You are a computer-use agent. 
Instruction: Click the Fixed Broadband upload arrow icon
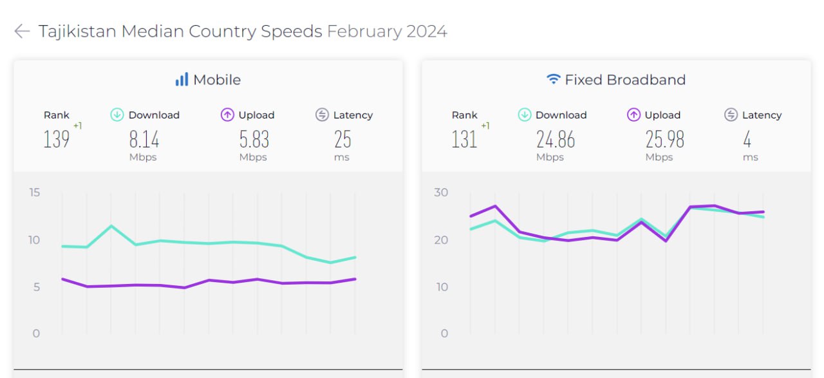[x=633, y=115]
